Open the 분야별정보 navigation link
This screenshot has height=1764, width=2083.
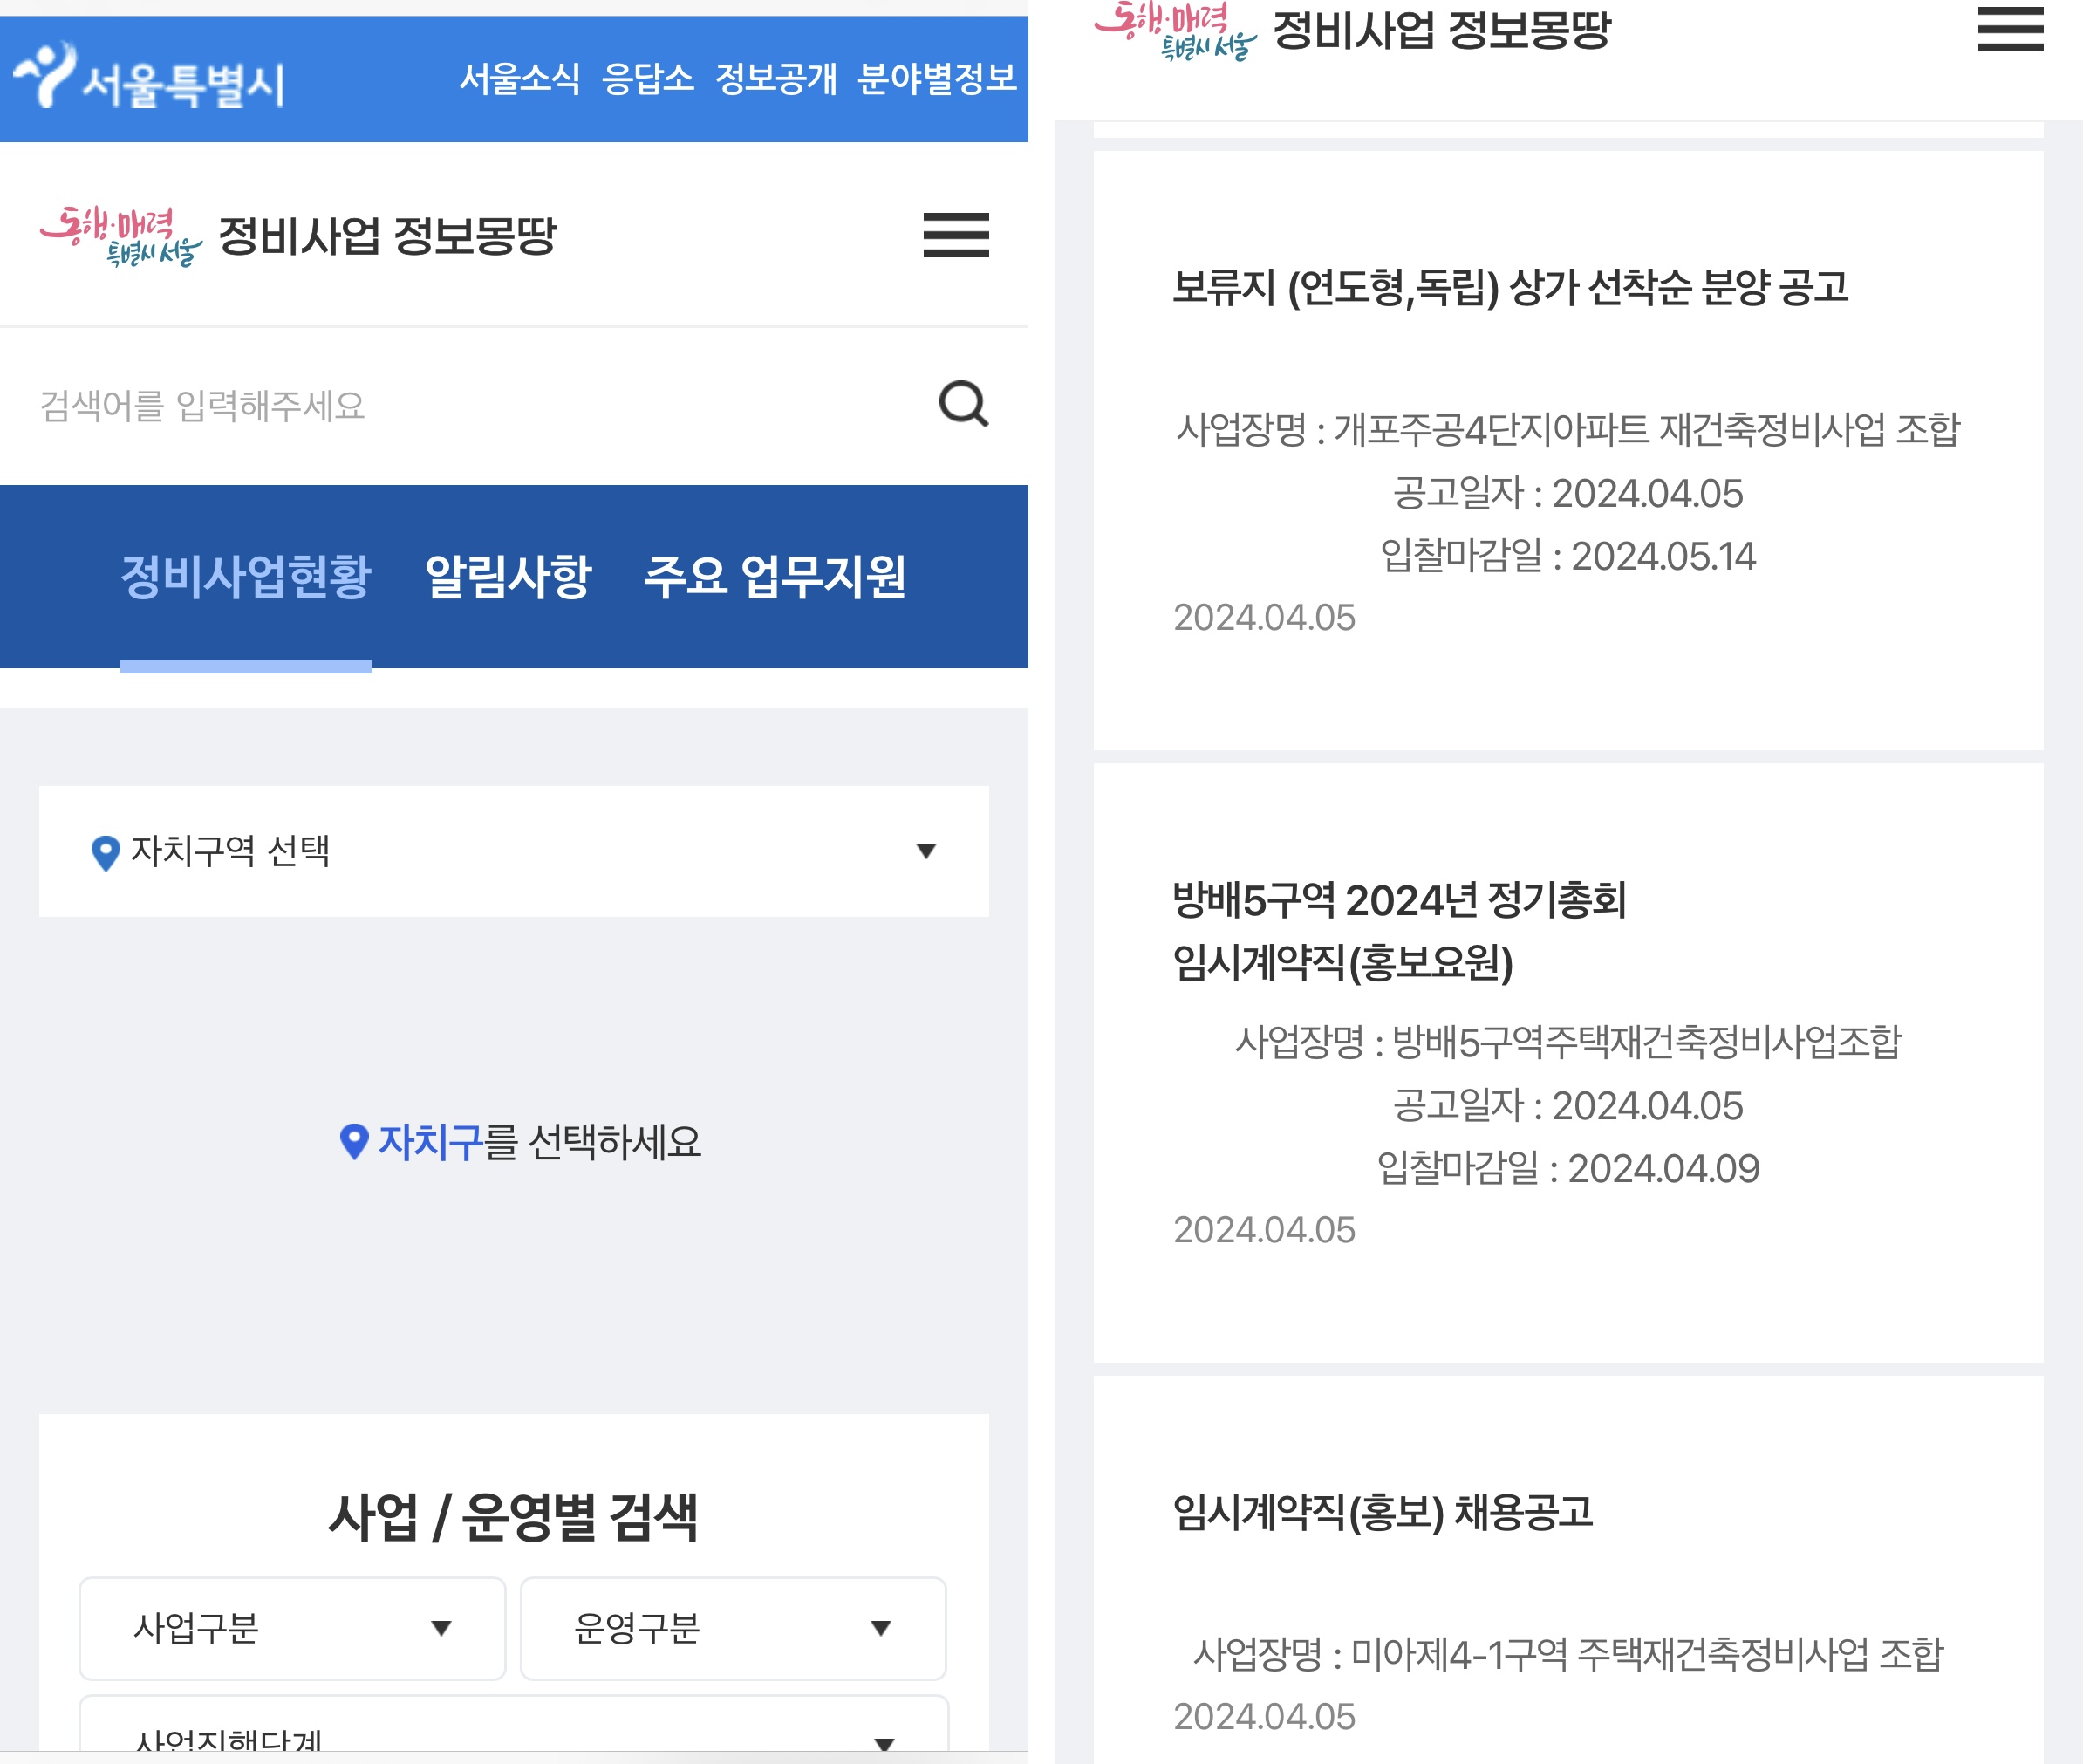click(x=937, y=78)
